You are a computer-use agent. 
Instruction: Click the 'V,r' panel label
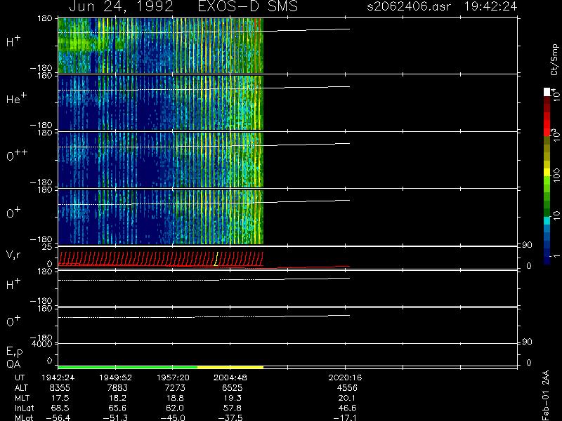tap(13, 255)
